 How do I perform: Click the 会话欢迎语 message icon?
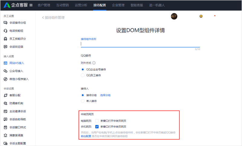pyautogui.click(x=5, y=47)
